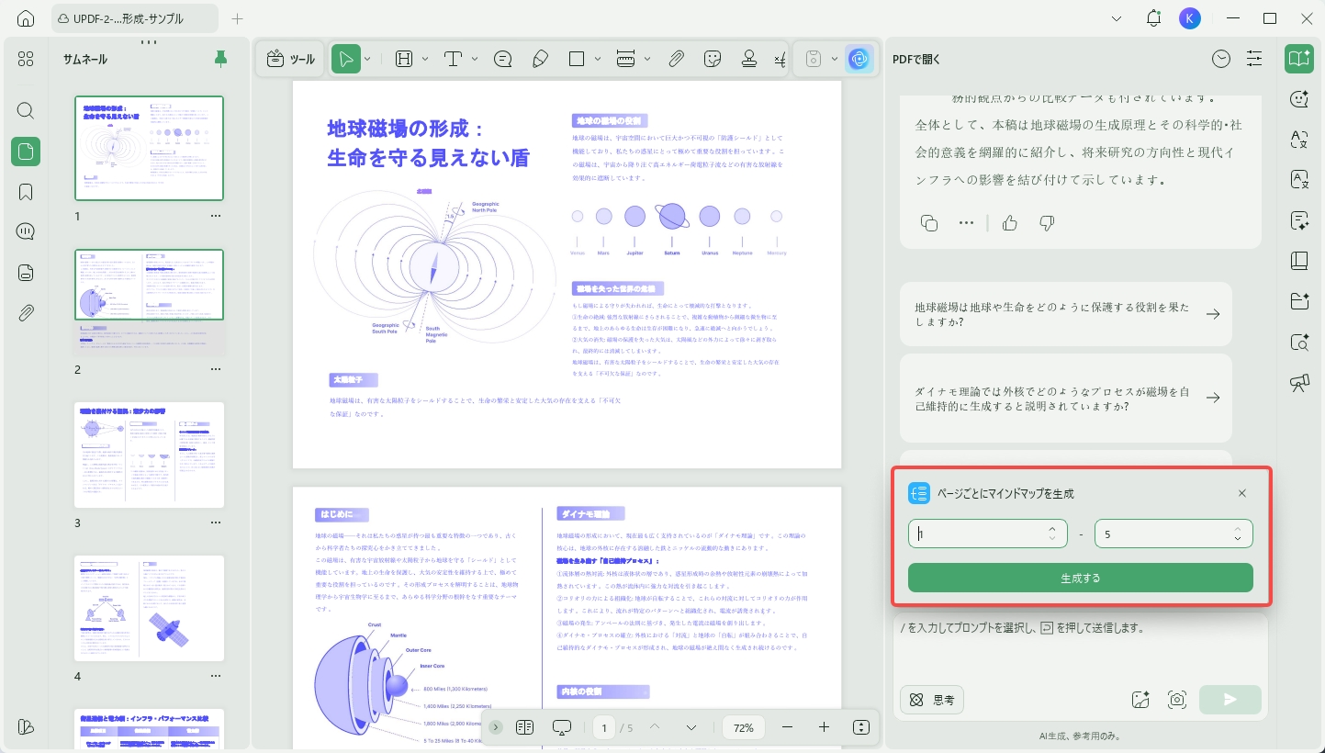Zoom out with minus button

(787, 727)
